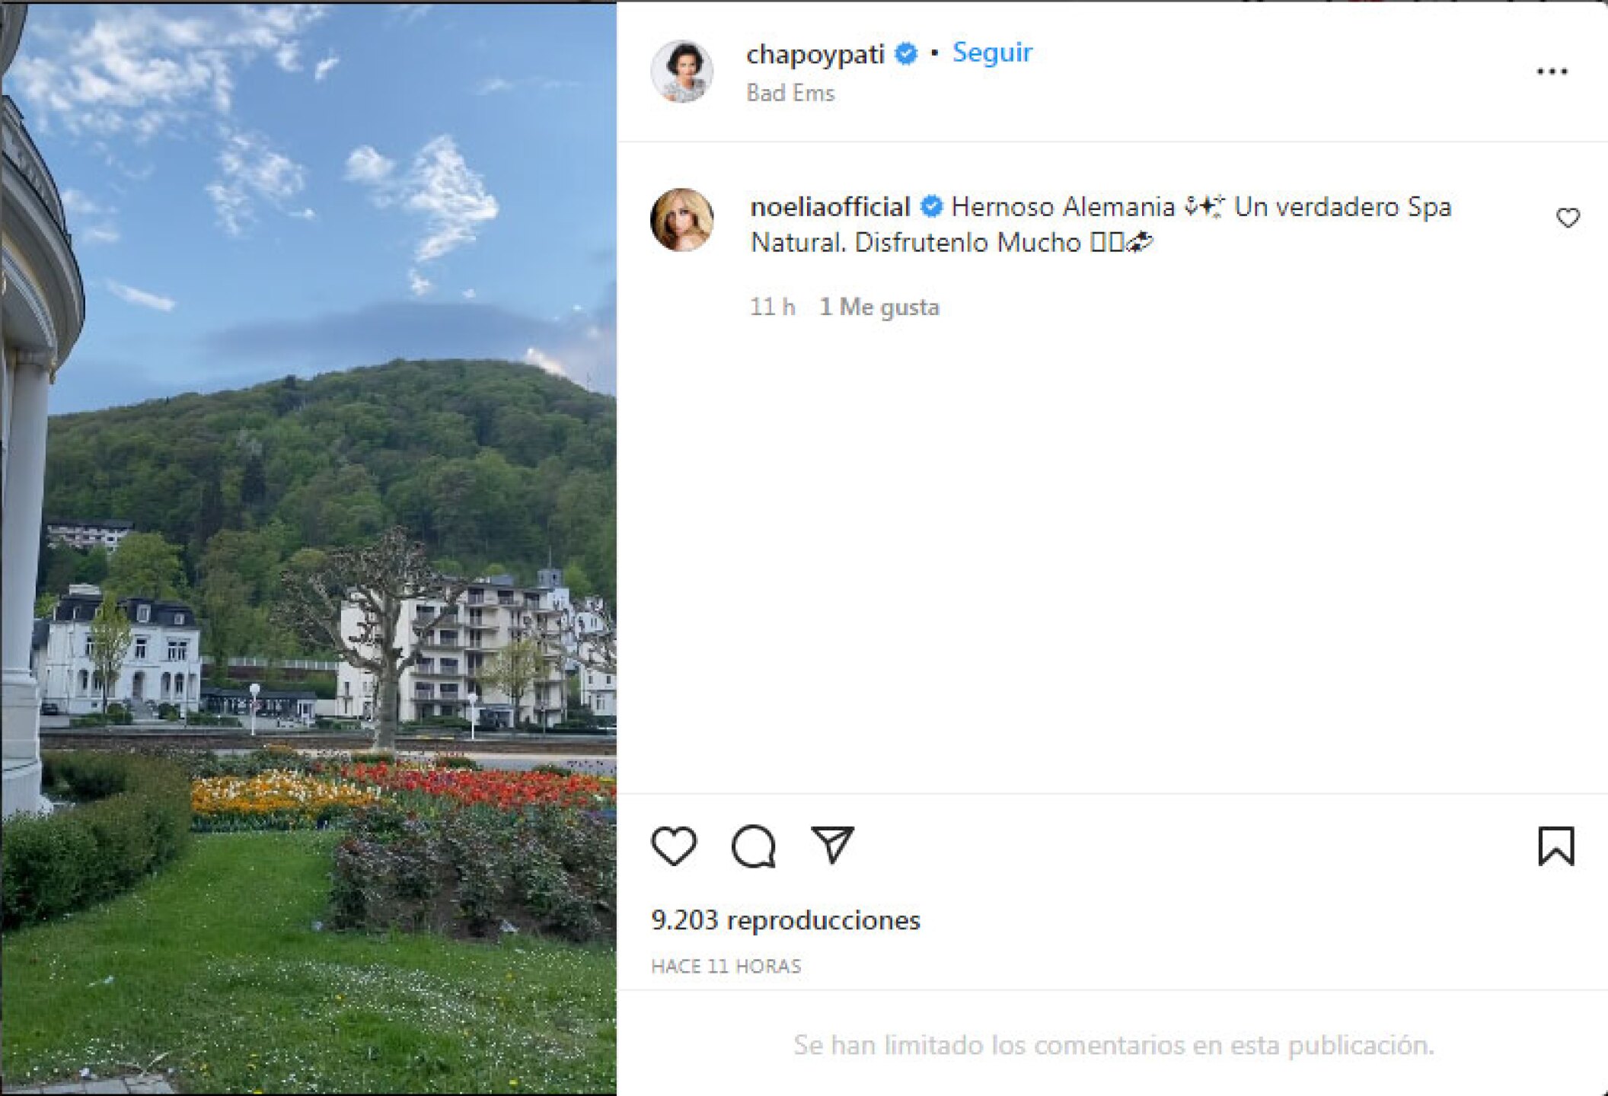Screen dimensions: 1608x1096
Task: Click the '11 h' comment timestamp
Action: point(770,307)
